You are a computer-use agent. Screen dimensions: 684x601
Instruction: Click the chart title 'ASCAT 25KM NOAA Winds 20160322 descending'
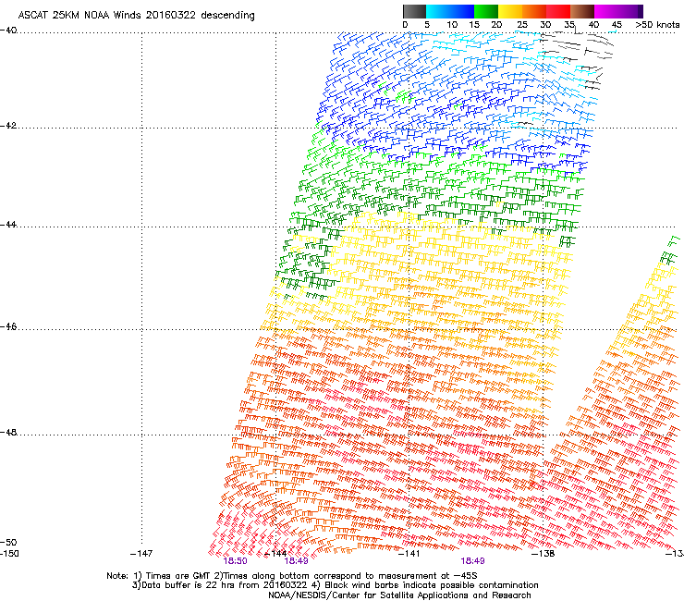pyautogui.click(x=136, y=15)
